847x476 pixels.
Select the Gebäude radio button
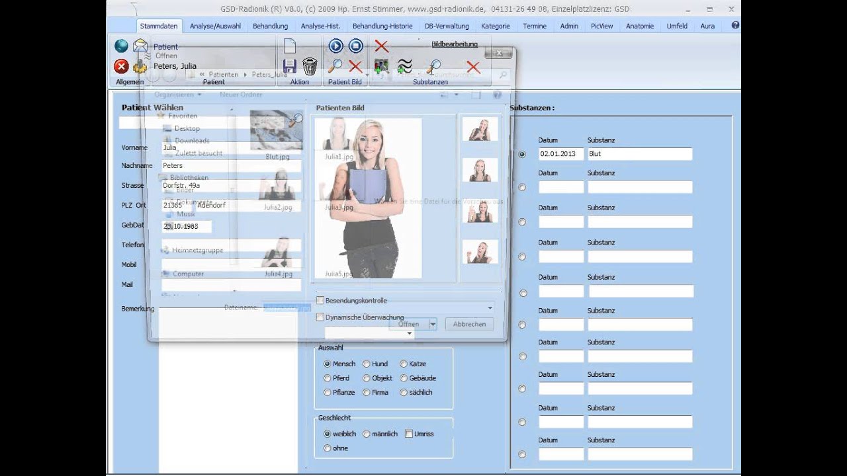point(404,378)
